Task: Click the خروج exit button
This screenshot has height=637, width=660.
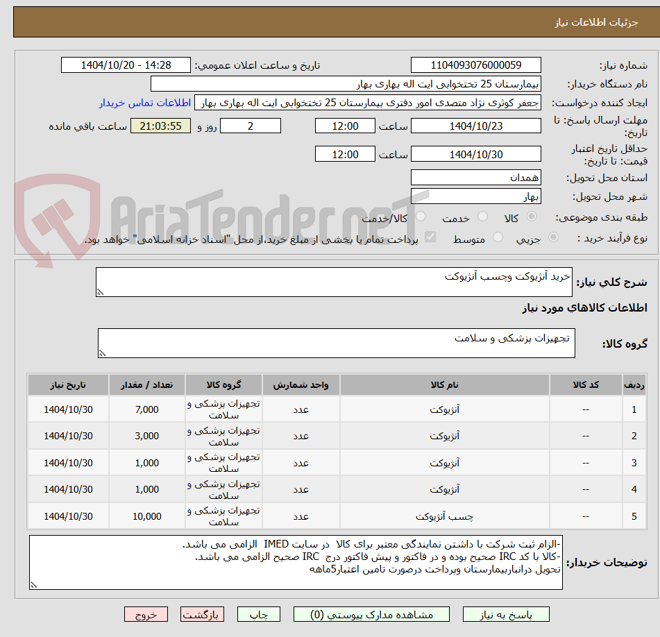Action: 146,614
